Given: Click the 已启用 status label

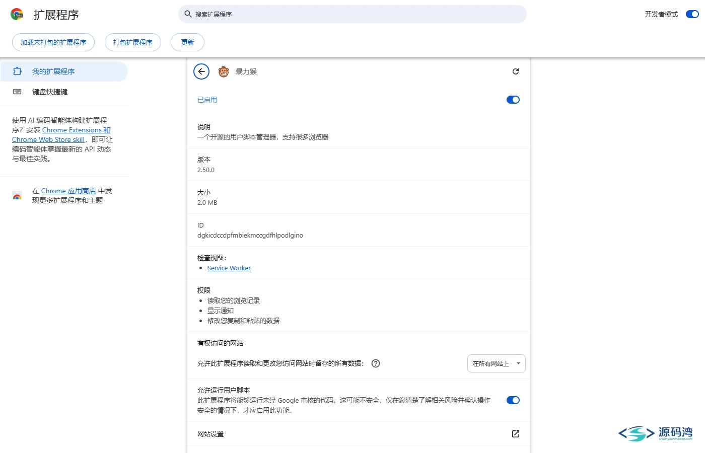Looking at the screenshot, I should tap(207, 100).
